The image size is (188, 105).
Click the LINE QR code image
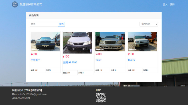click(101, 98)
